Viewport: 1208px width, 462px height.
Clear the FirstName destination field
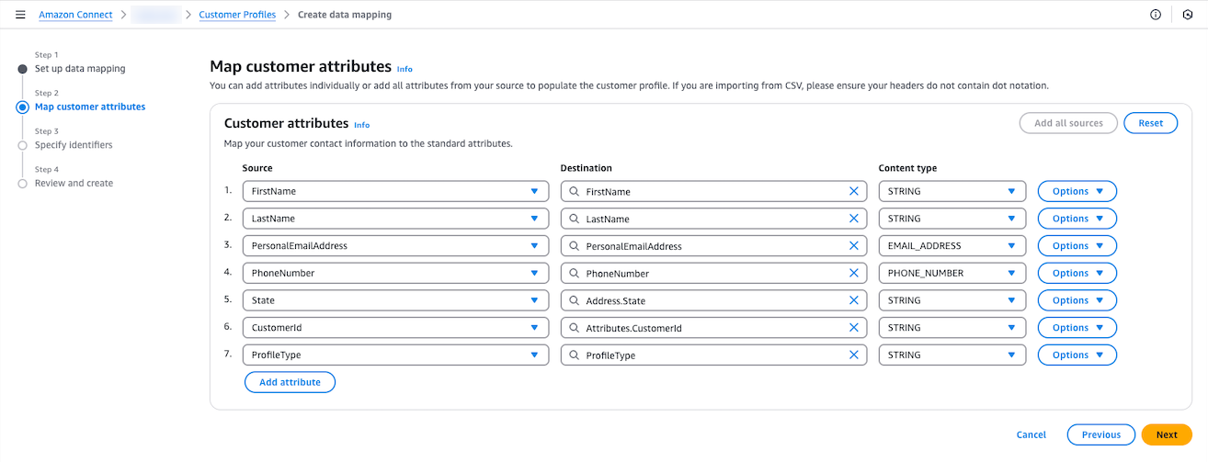(853, 192)
